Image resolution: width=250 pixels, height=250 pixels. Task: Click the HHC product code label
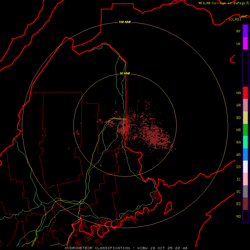tap(244, 17)
